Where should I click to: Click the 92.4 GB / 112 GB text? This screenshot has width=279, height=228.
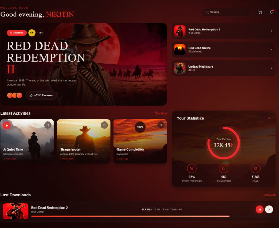pos(151,209)
